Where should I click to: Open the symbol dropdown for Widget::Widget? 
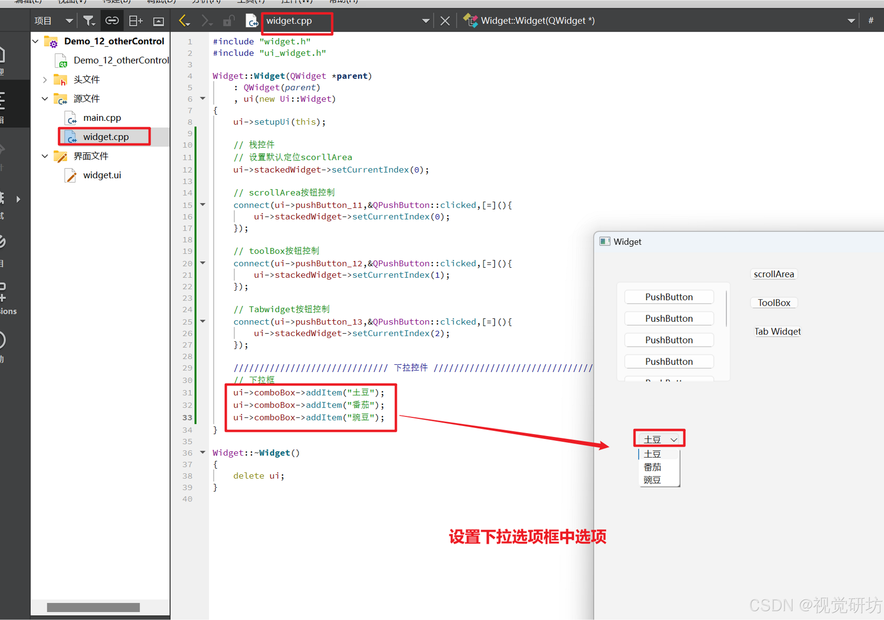(851, 21)
